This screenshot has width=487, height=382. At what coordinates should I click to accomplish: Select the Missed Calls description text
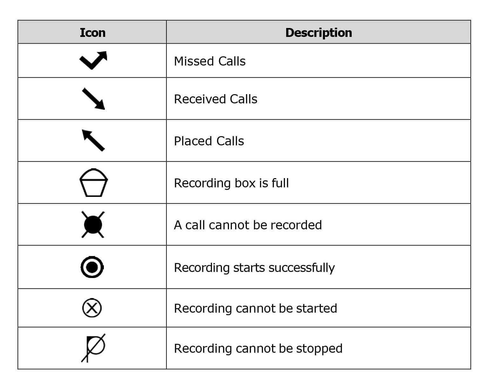[210, 61]
